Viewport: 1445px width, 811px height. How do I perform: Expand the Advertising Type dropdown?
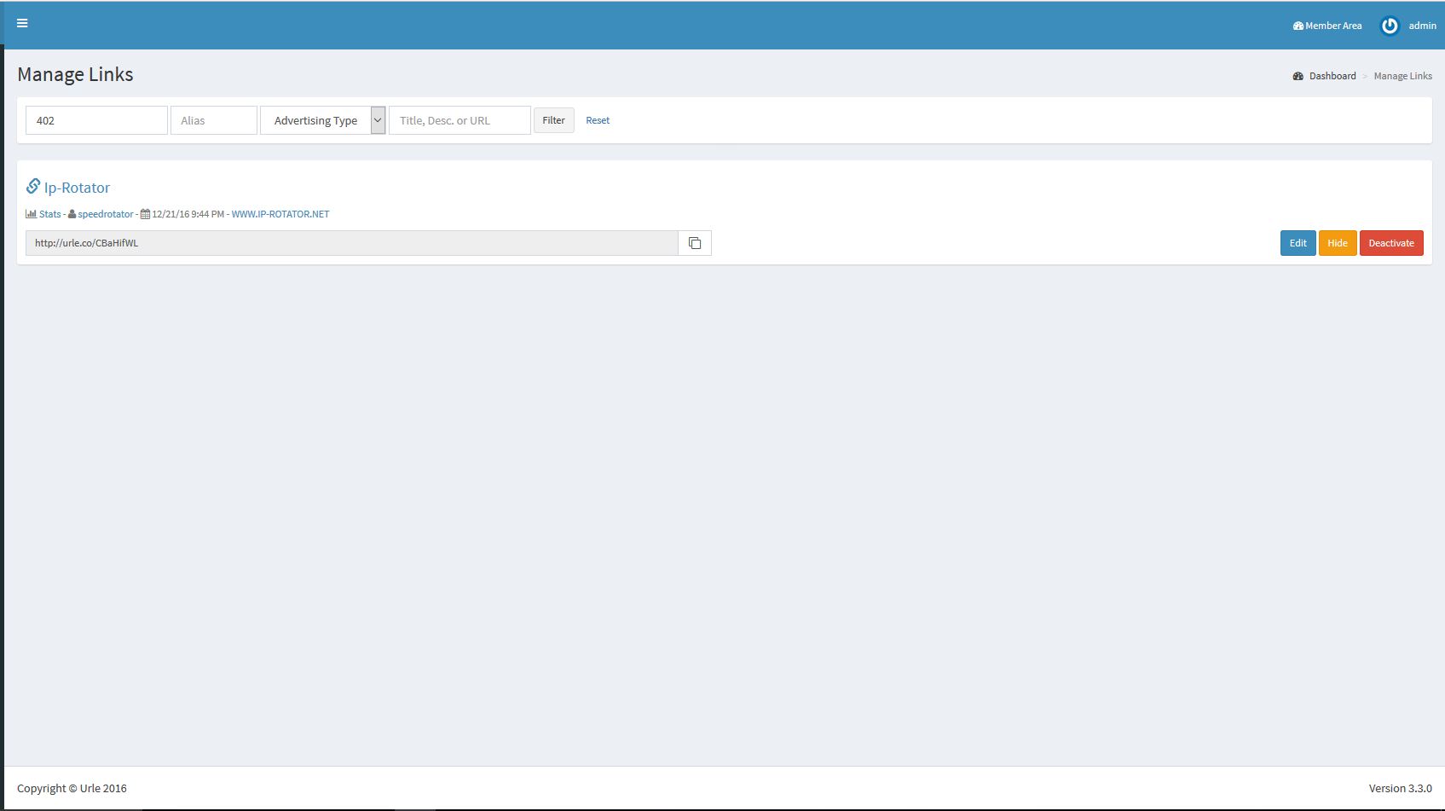[322, 120]
